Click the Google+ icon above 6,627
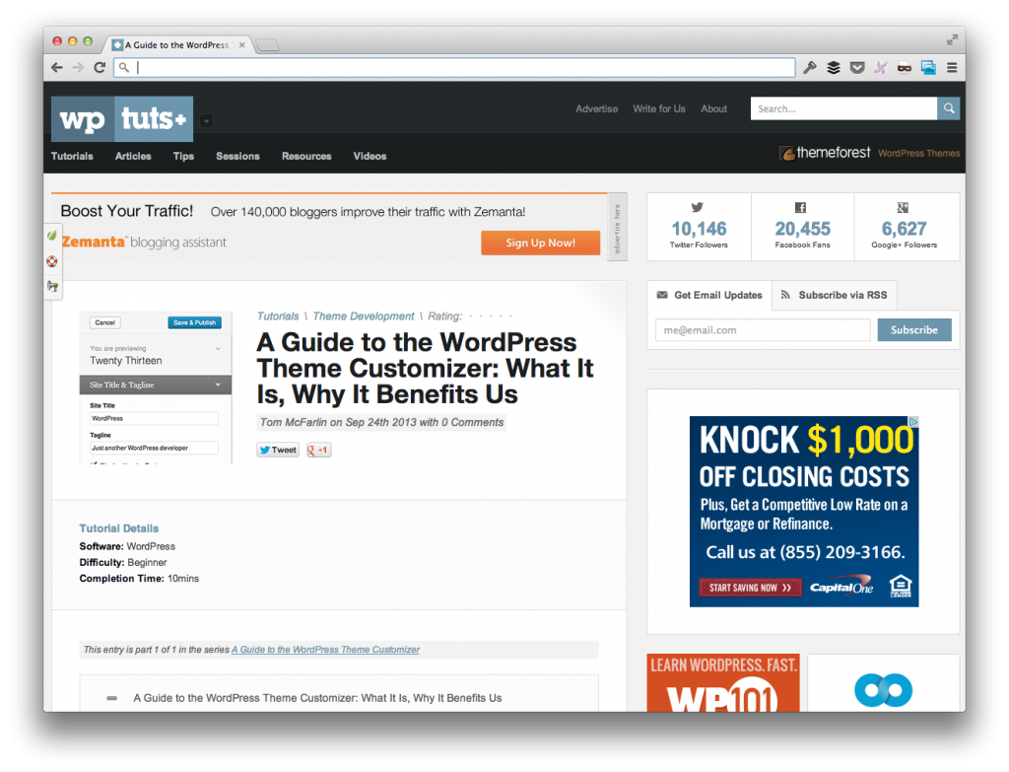Viewport: 1009px width, 772px height. tap(903, 207)
